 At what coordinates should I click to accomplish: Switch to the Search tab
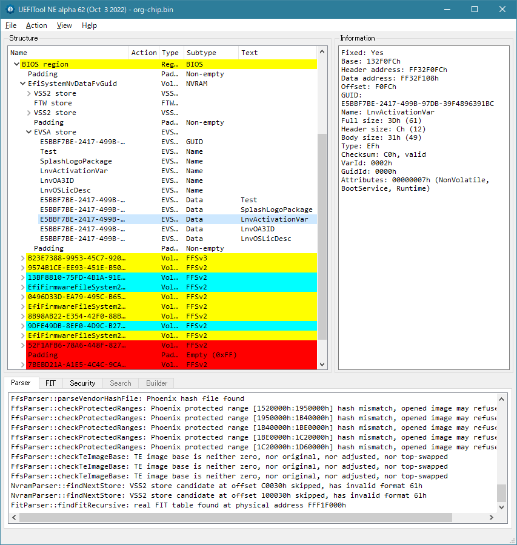[x=121, y=383]
